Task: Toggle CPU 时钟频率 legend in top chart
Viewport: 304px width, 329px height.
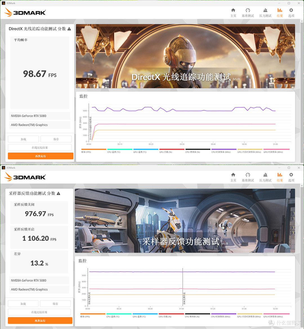Action: tap(223, 151)
